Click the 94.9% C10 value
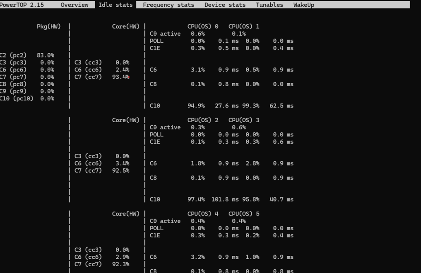421x273 pixels. click(x=196, y=106)
